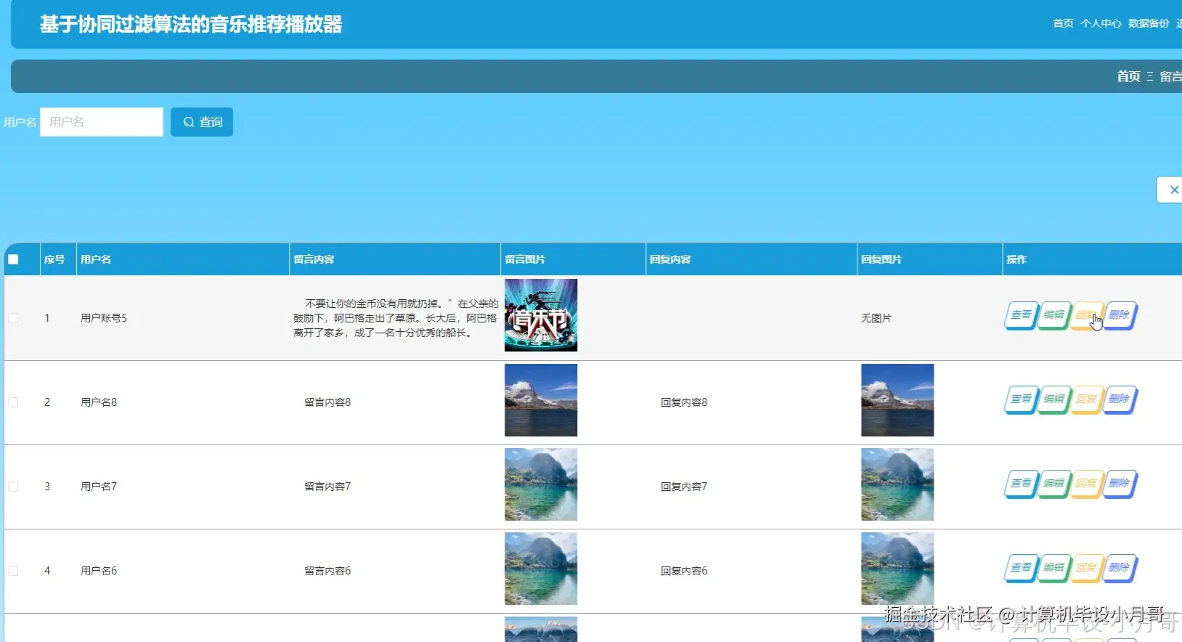Select the 用户账号5 username cell
Screen dimensions: 1182x642
point(104,318)
